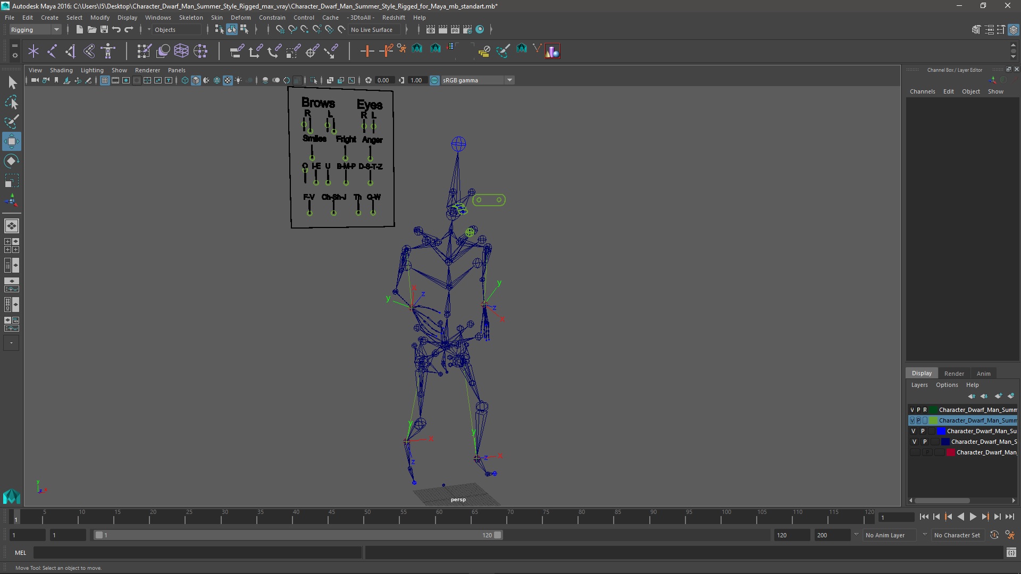
Task: Open the Objects selection mode menu arrow
Action: [x=149, y=30]
